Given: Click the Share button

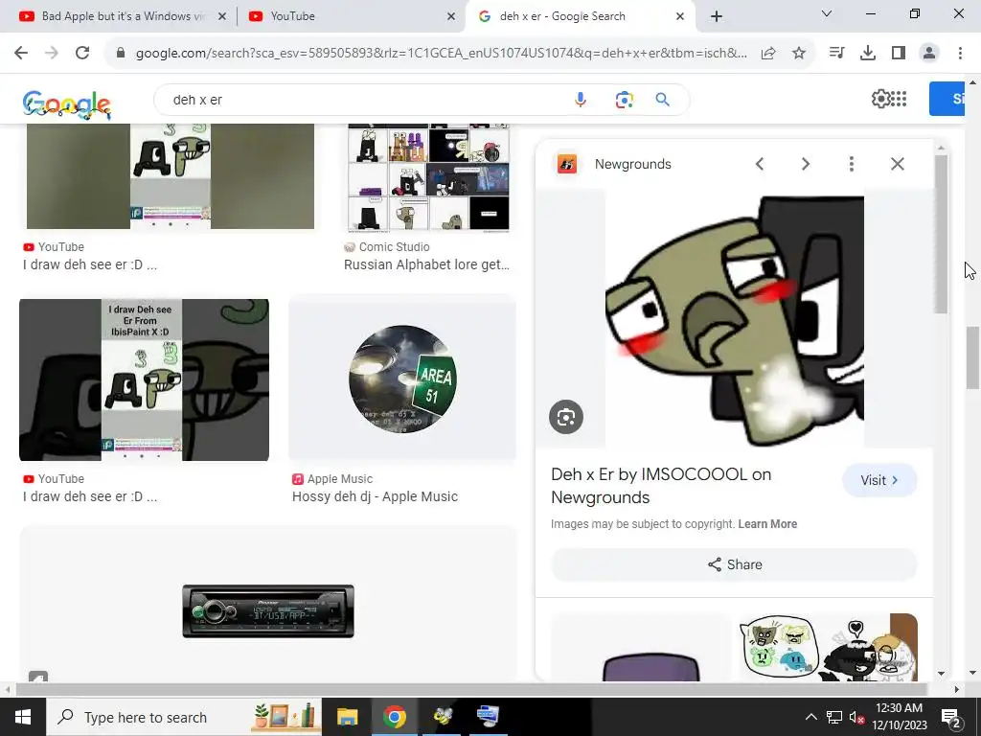Looking at the screenshot, I should [x=735, y=564].
